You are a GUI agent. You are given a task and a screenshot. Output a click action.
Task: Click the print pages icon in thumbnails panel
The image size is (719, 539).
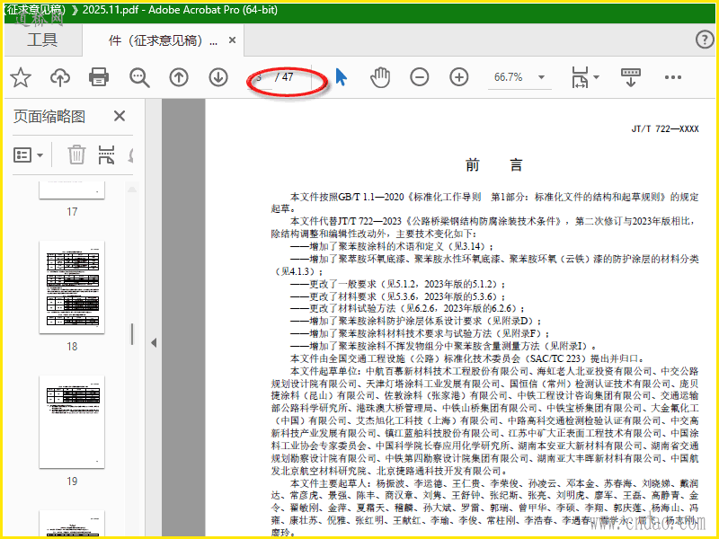pyautogui.click(x=106, y=155)
